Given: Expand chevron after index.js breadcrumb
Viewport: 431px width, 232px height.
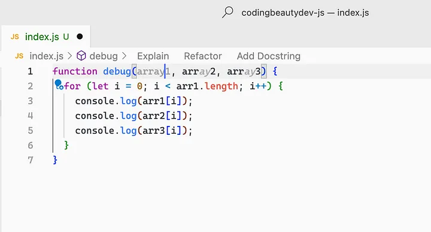Looking at the screenshot, I should click(x=70, y=56).
